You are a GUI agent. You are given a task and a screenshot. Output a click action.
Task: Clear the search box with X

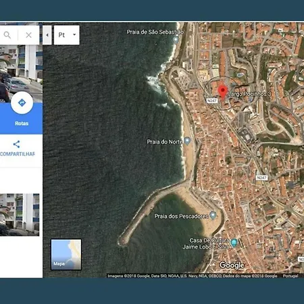(28, 35)
